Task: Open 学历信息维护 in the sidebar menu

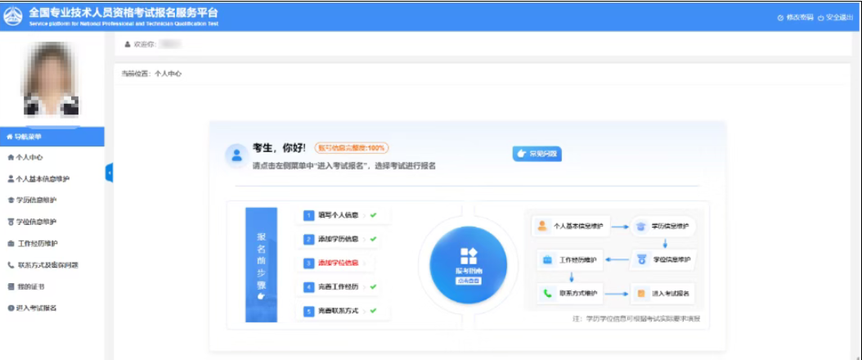Action: 32,200
